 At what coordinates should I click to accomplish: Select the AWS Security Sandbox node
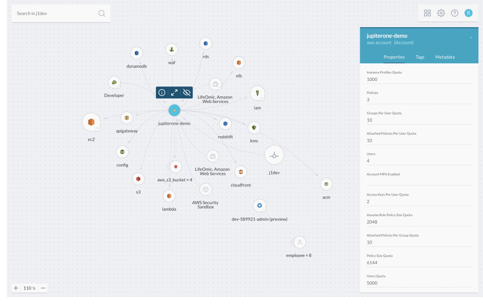coord(205,189)
